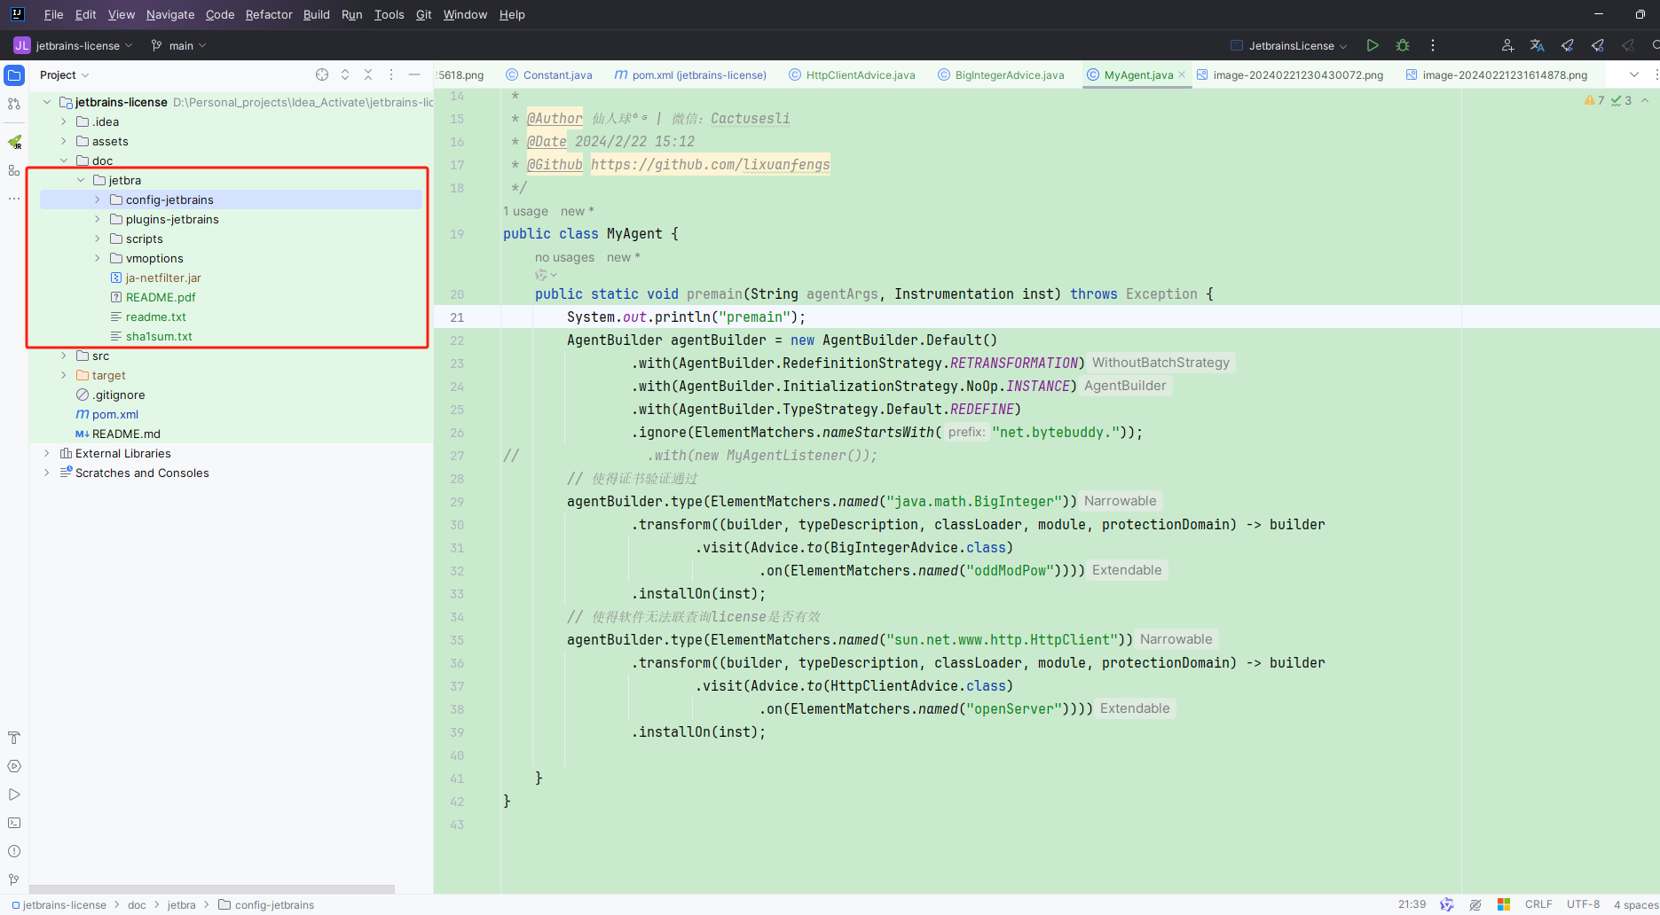Hide the Project panel
The image size is (1660, 915).
(x=414, y=75)
